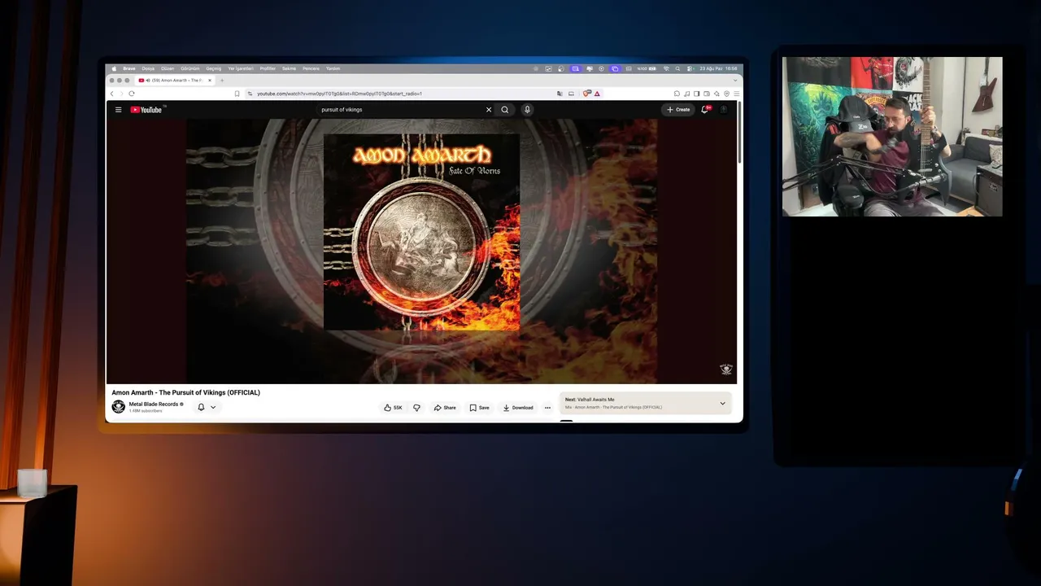Click the menu bar date and time

click(718, 68)
